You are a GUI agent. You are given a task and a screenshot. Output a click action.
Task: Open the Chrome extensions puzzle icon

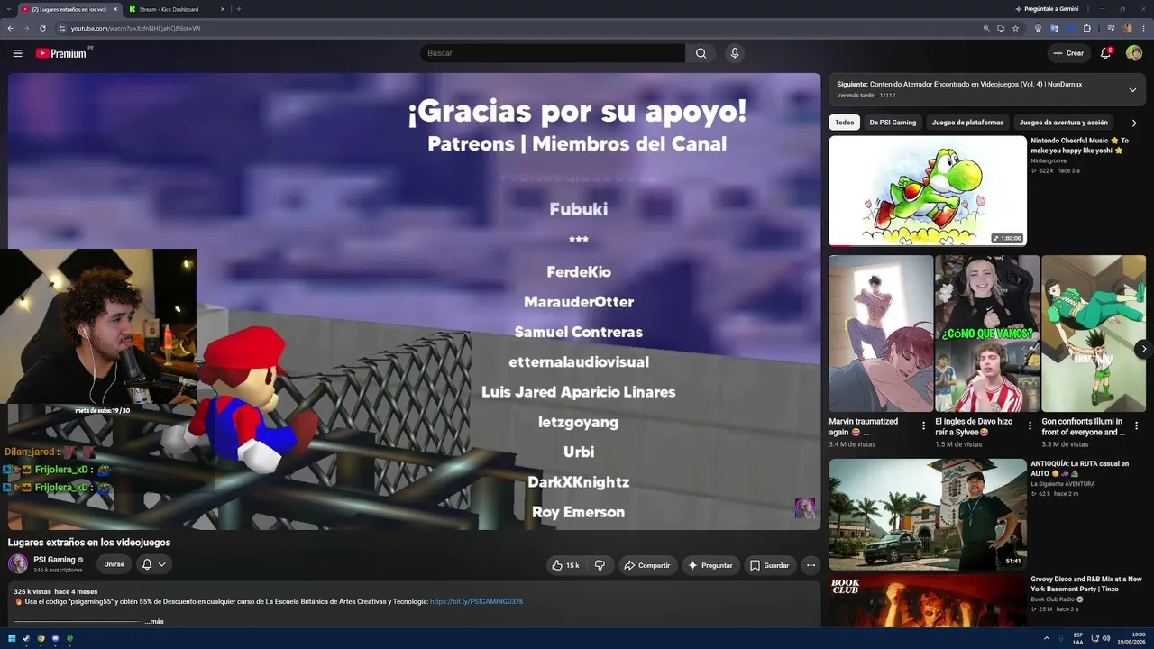[1087, 28]
